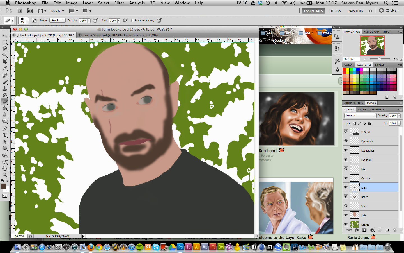Toggle the Brush panel button in options bar
This screenshot has height=253, width=404.
point(34,21)
